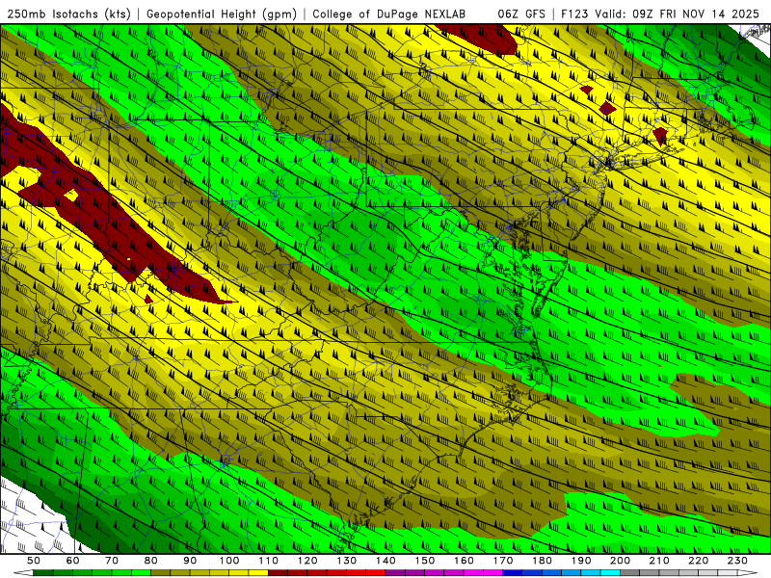
Task: Click the 'College of DuPage NEXLAB' label
Action: click(x=388, y=14)
